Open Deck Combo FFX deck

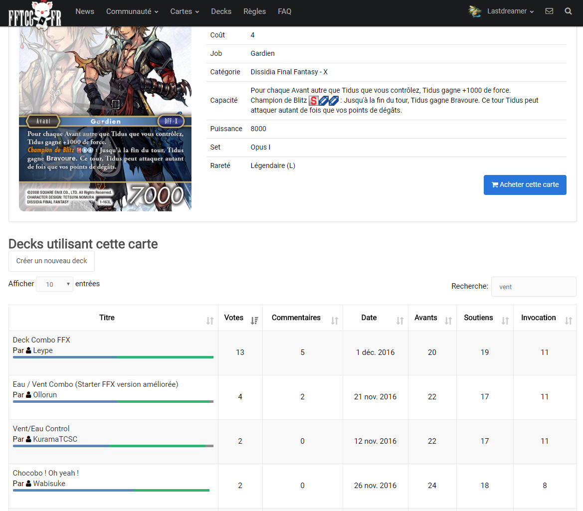tap(42, 340)
